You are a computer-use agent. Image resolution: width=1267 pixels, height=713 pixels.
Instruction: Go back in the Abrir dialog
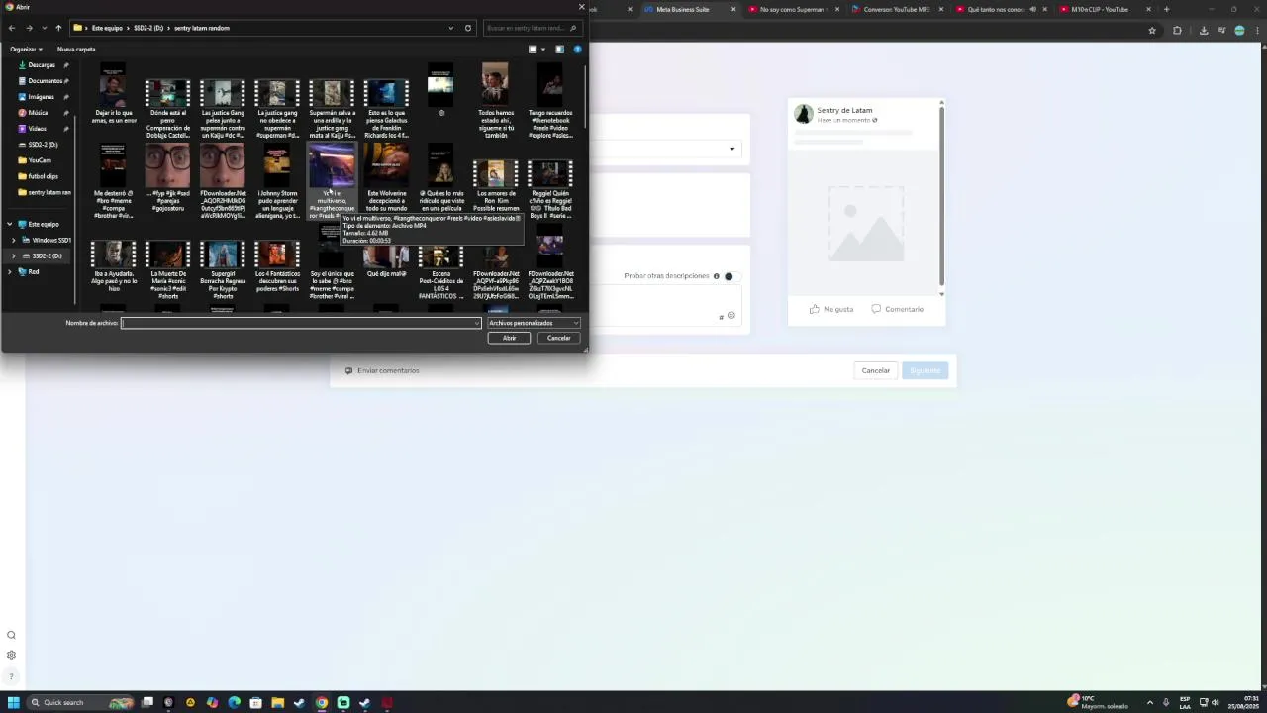pyautogui.click(x=12, y=28)
